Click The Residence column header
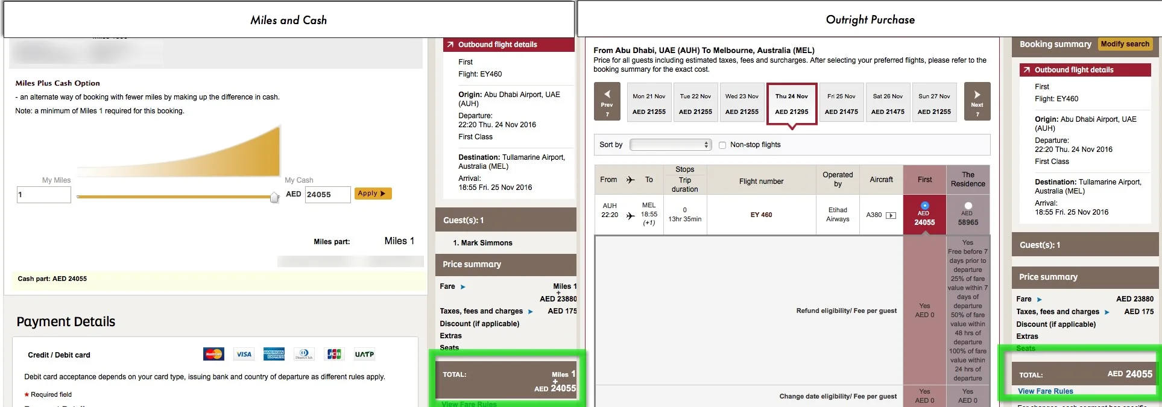Viewport: 1162px width, 407px height. pyautogui.click(x=968, y=180)
